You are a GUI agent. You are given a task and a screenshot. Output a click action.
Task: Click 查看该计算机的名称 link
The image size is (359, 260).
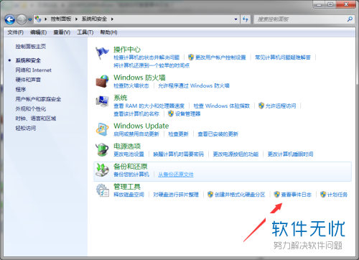(x=136, y=114)
